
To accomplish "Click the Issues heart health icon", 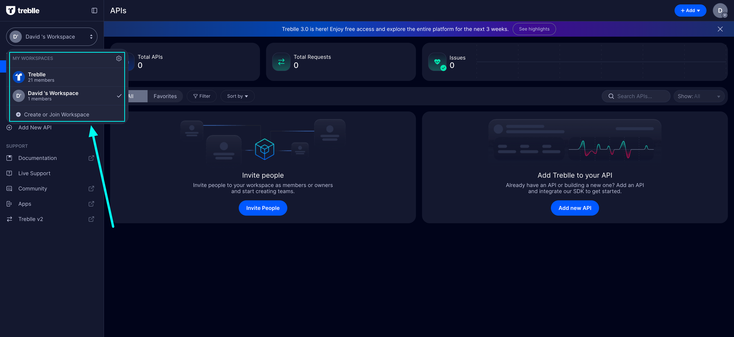I will click(x=437, y=62).
